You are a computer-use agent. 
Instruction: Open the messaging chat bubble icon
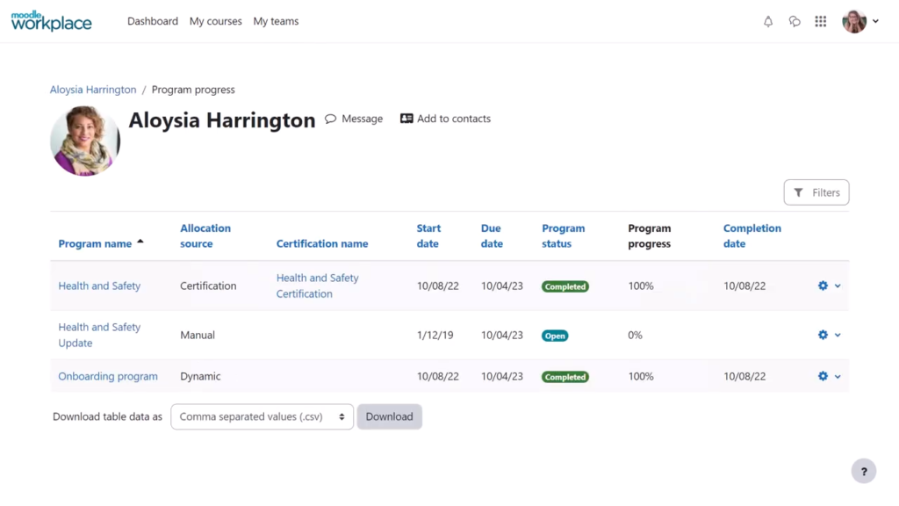click(795, 21)
